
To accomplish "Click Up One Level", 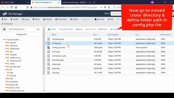I will tap(66, 29).
